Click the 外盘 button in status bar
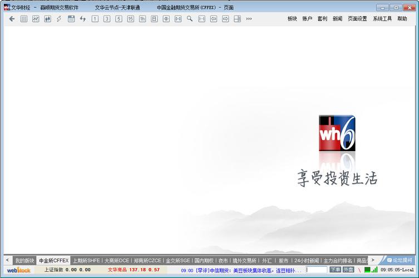Image resolution: width=419 pixels, height=278 pixels. point(348,270)
